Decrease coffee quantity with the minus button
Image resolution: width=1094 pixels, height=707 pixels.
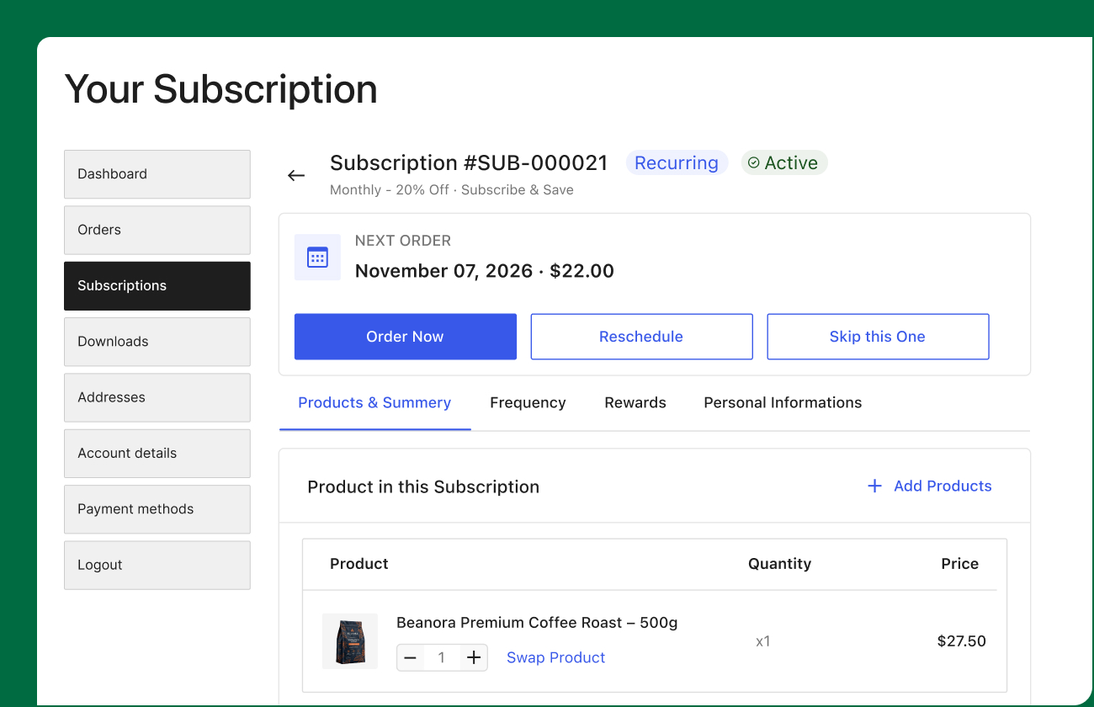click(411, 657)
